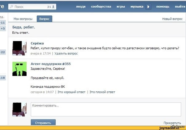Open the сообщества menu item
The height and width of the screenshot is (130, 186).
101,7
